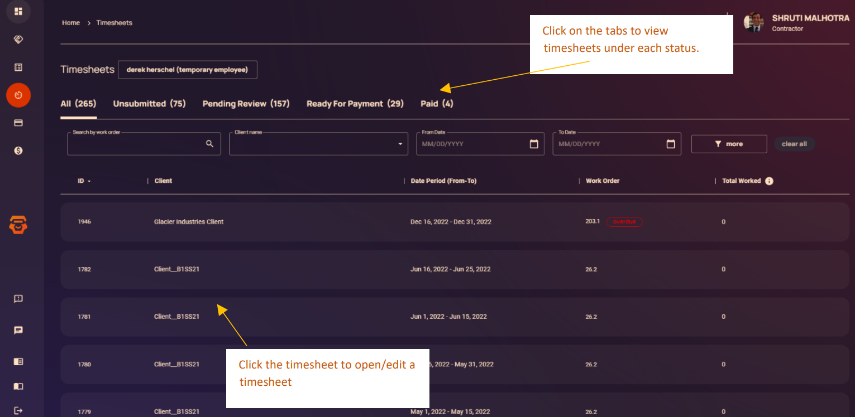Sort by the ID column arrow
Screen dimensions: 855x417
pos(89,181)
